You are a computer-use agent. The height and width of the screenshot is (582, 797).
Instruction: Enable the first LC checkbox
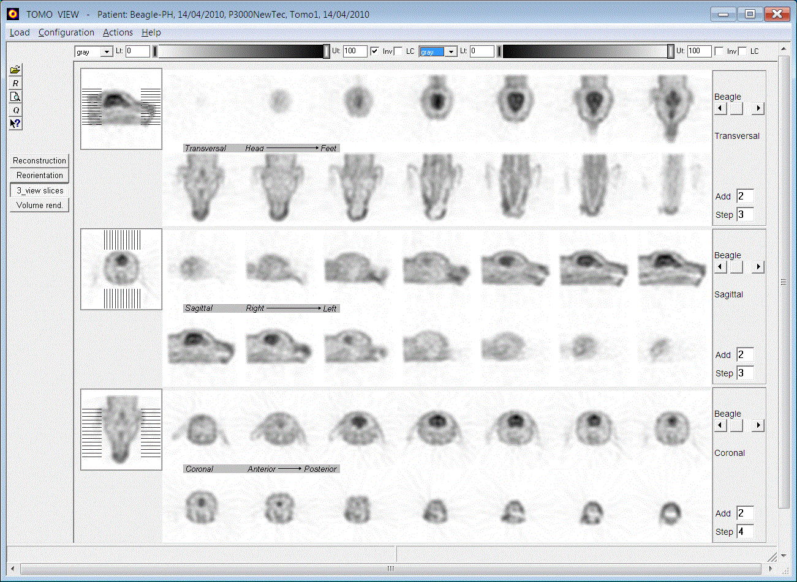[x=398, y=51]
